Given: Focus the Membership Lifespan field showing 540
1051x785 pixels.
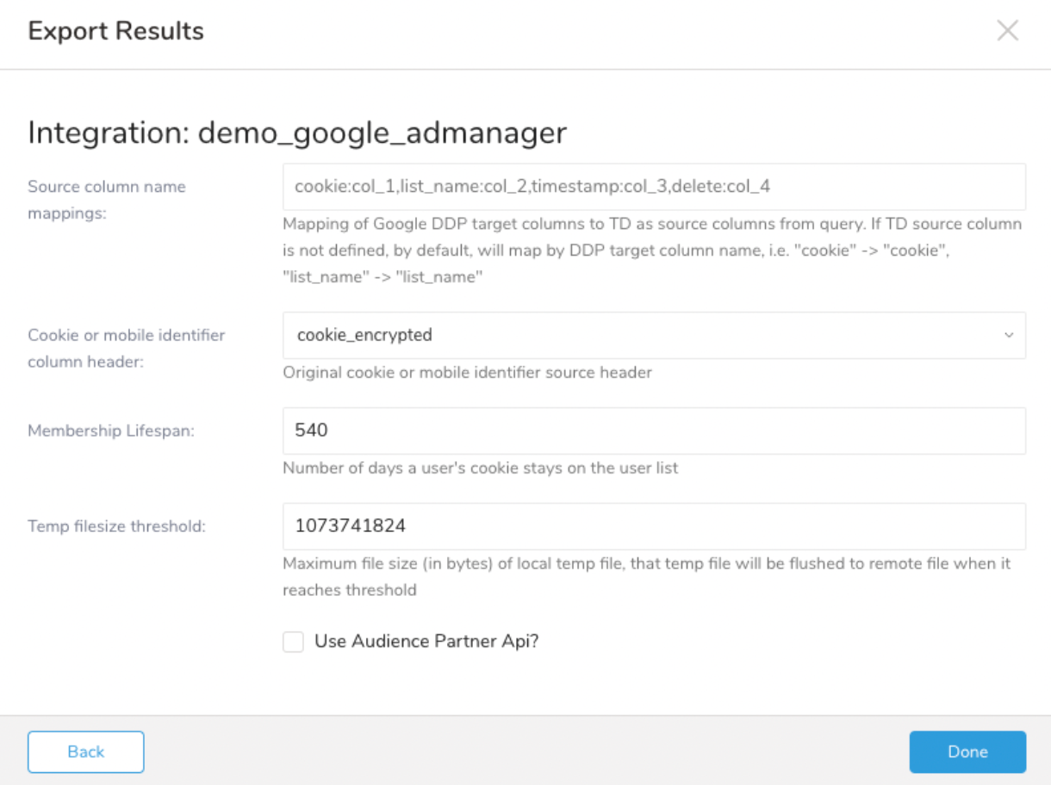Looking at the screenshot, I should coord(653,430).
